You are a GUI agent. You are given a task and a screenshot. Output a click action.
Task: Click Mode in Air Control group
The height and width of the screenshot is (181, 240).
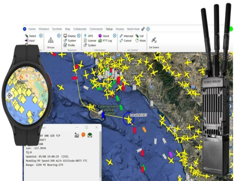140,40
